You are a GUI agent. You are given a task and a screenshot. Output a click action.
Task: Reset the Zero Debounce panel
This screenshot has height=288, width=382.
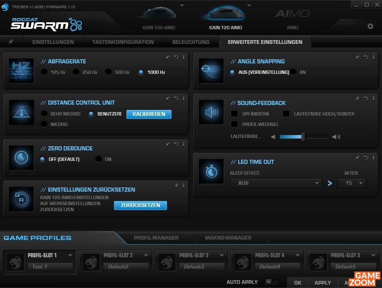tap(176, 144)
